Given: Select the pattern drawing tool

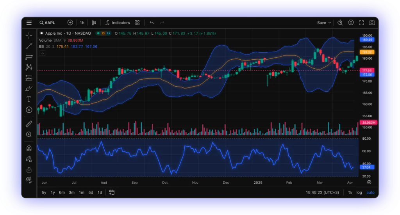Looking at the screenshot, I should coord(29,67).
